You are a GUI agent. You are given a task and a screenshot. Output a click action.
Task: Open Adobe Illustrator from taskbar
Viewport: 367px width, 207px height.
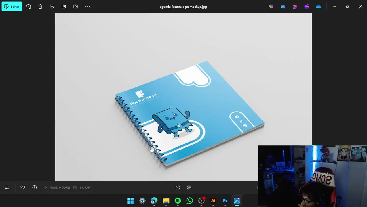coord(213,201)
